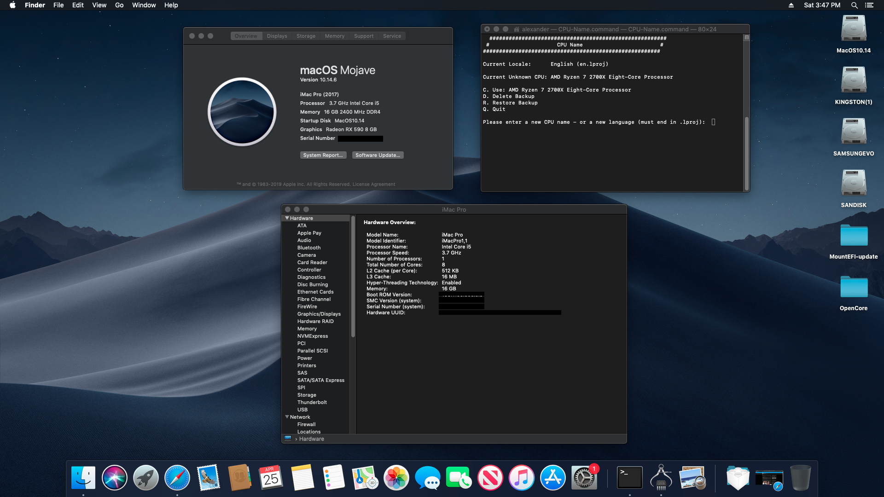Open the Notification Center menu icon

click(869, 5)
